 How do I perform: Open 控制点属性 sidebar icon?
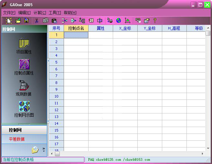[x=24, y=67]
